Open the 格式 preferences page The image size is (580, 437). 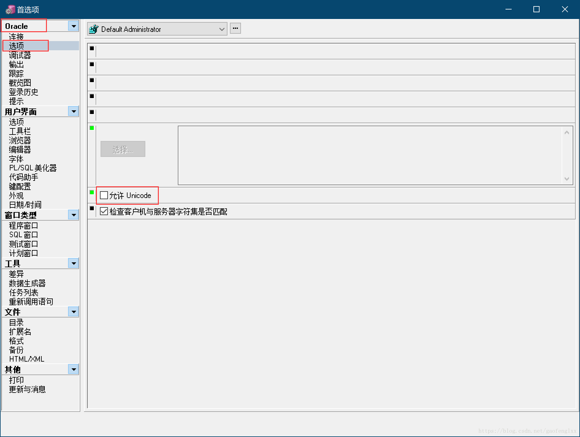(x=16, y=341)
